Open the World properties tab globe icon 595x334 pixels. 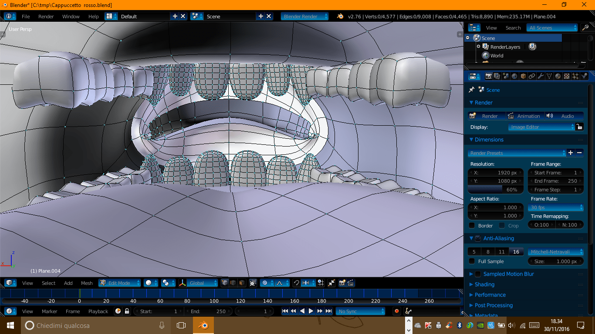click(514, 76)
